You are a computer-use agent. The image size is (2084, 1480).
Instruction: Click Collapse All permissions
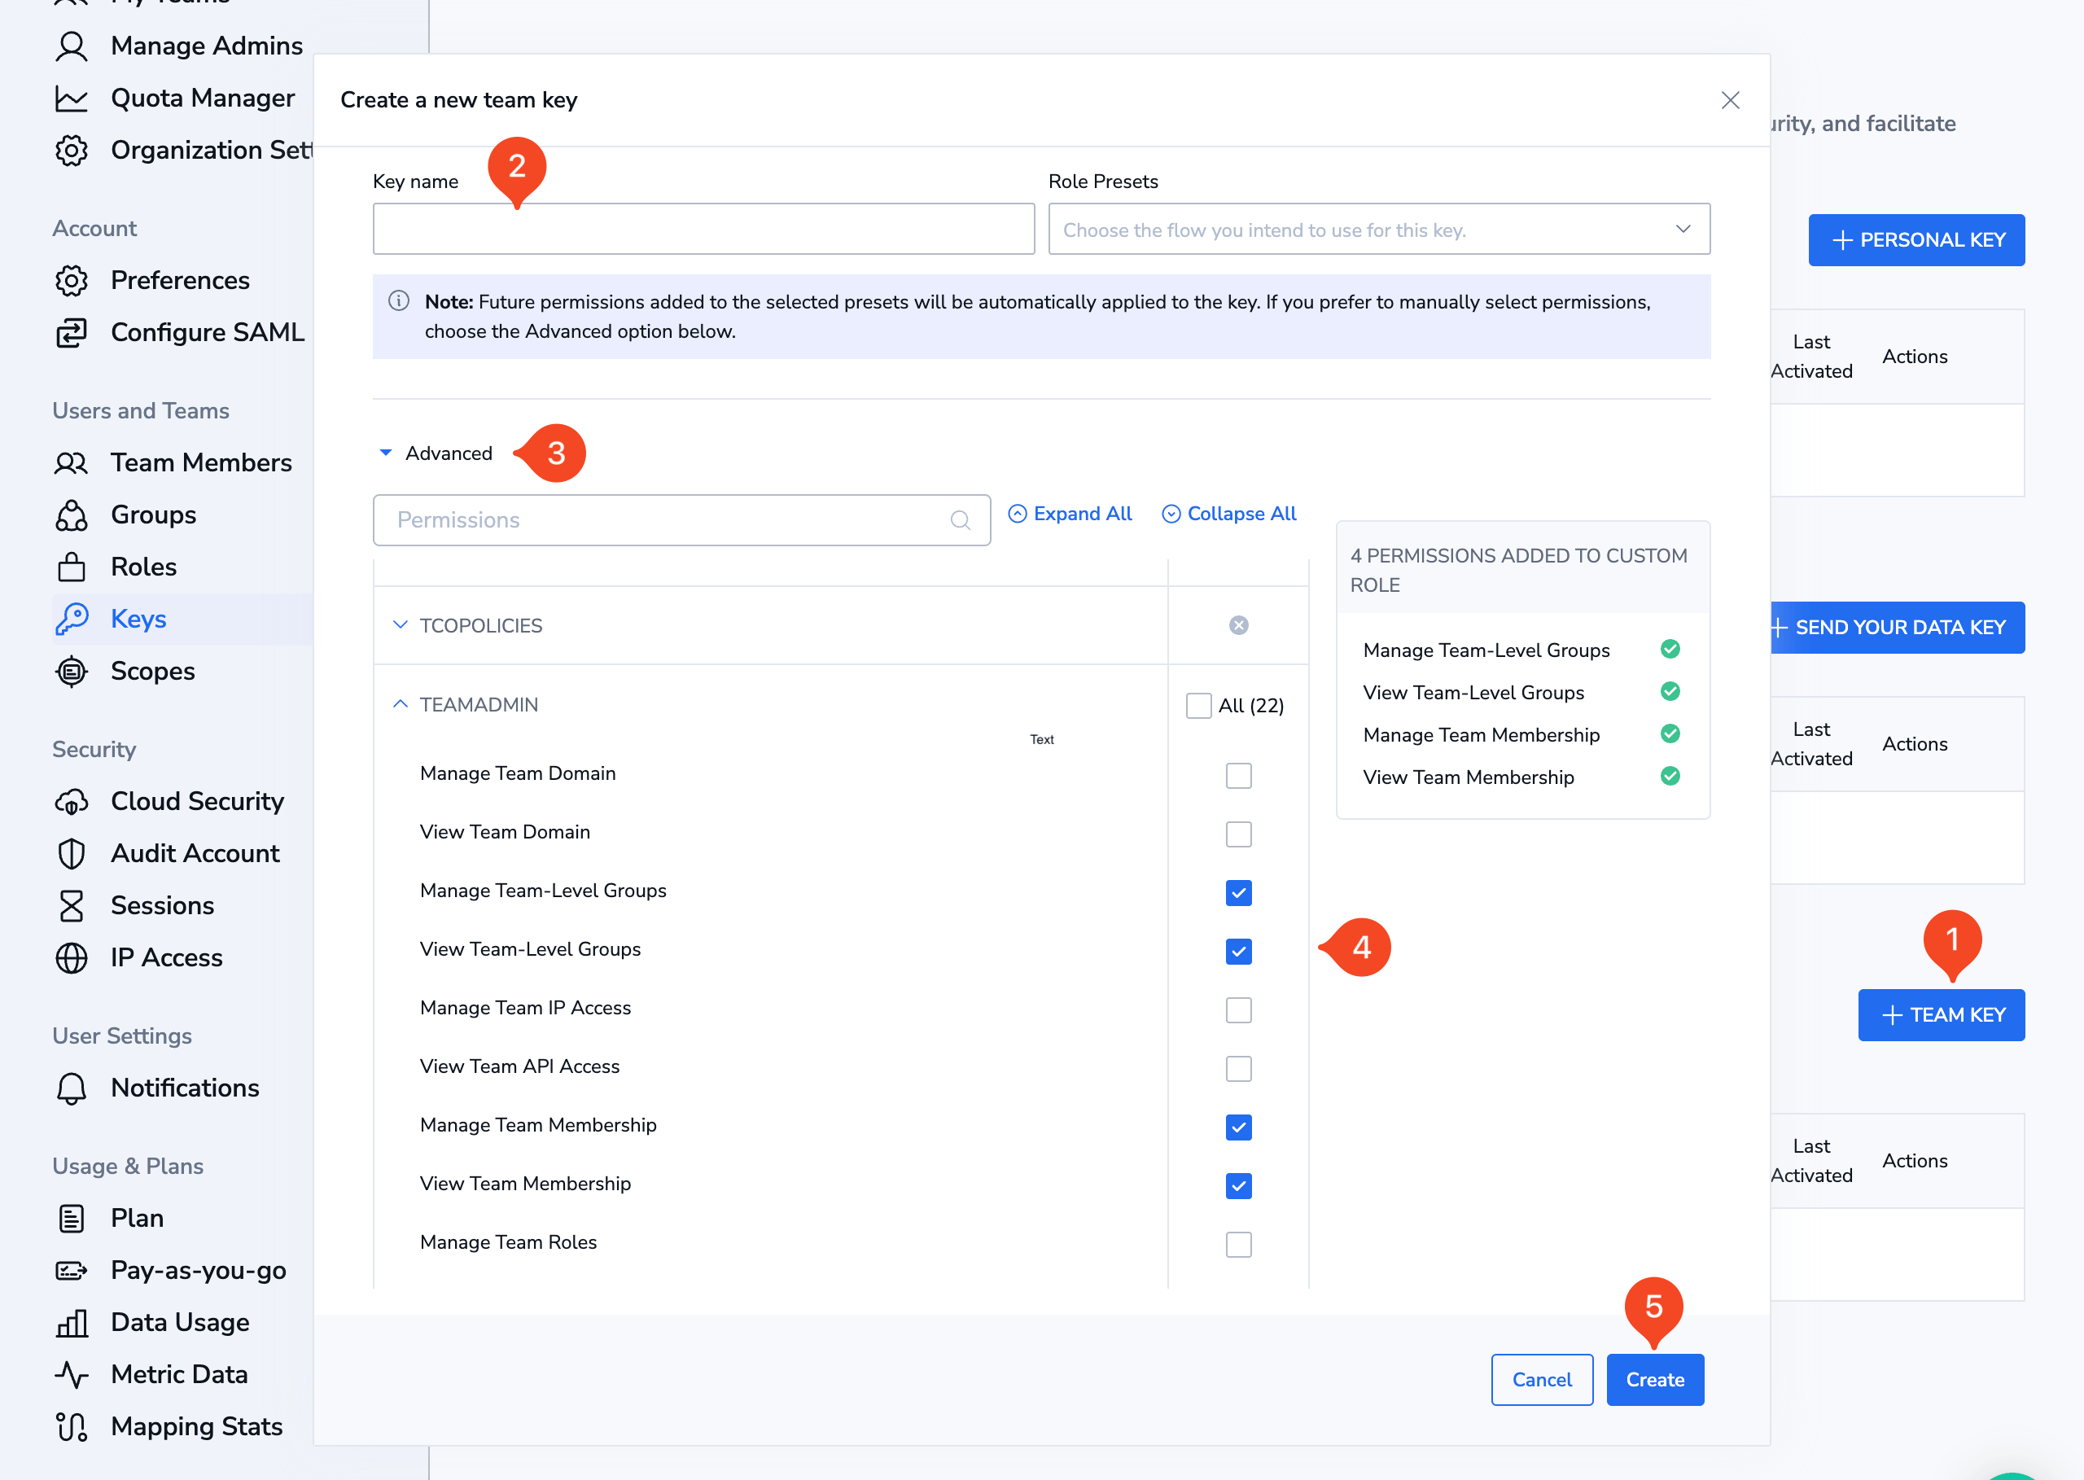(1228, 514)
